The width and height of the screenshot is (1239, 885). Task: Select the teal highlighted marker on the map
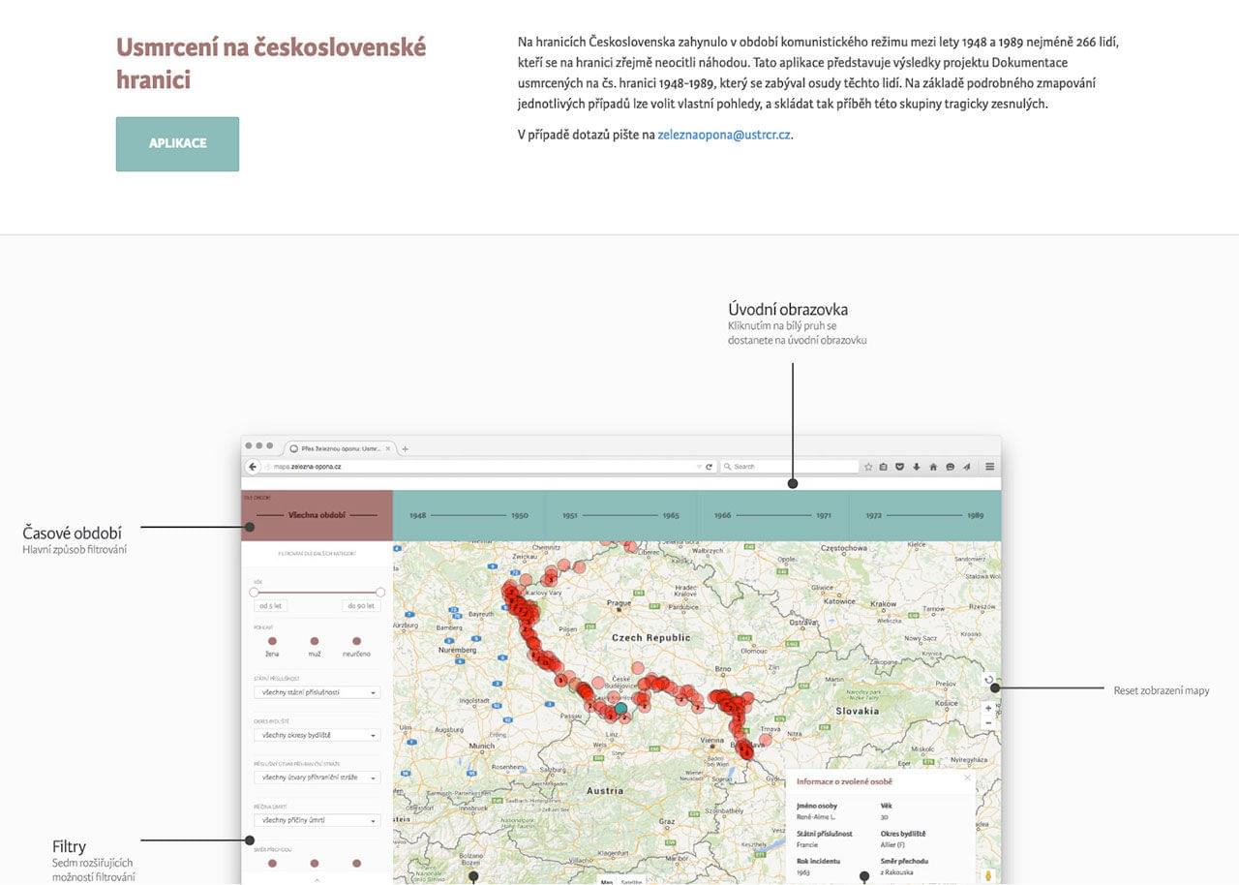coord(621,709)
